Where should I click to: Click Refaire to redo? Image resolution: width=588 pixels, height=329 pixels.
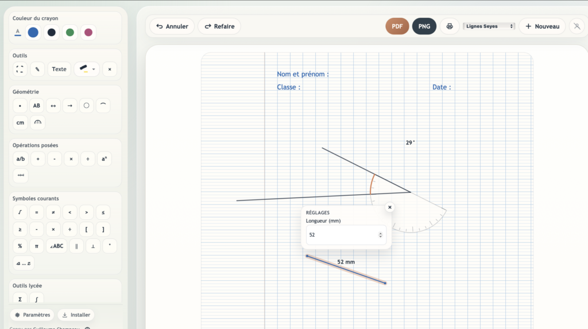point(219,26)
